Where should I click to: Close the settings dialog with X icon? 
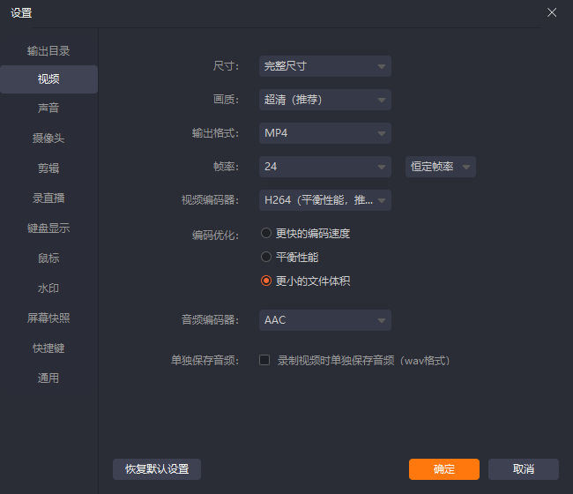(x=552, y=12)
